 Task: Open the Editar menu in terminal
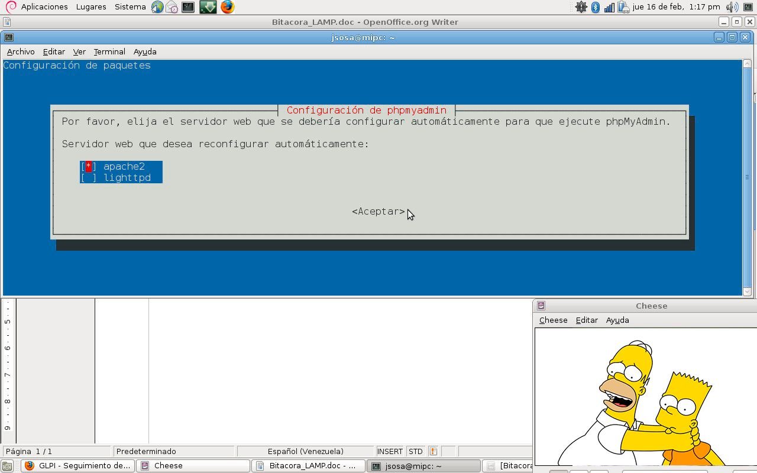click(x=54, y=52)
